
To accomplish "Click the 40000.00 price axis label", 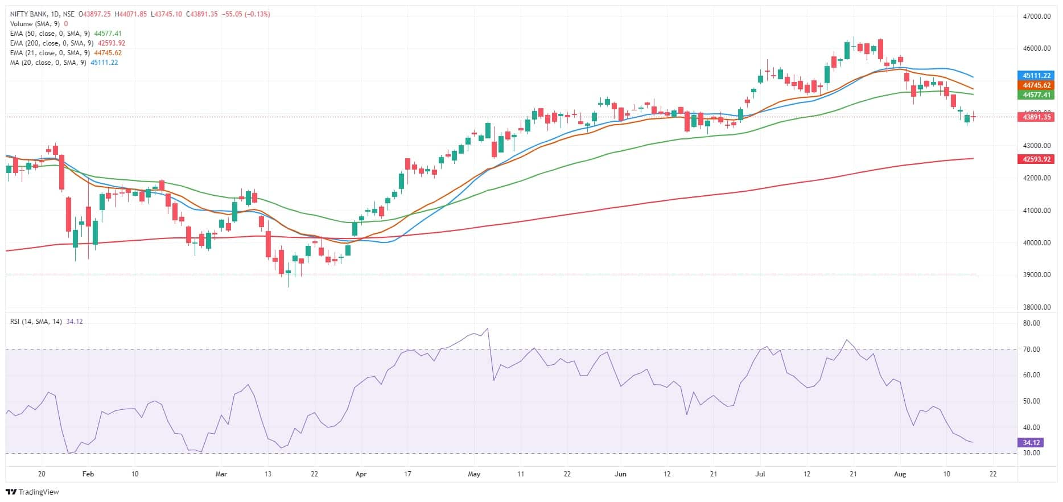I will click(1037, 243).
